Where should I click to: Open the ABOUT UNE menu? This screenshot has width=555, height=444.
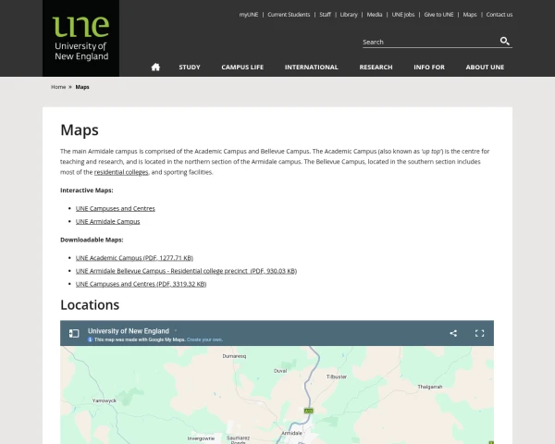coord(485,67)
